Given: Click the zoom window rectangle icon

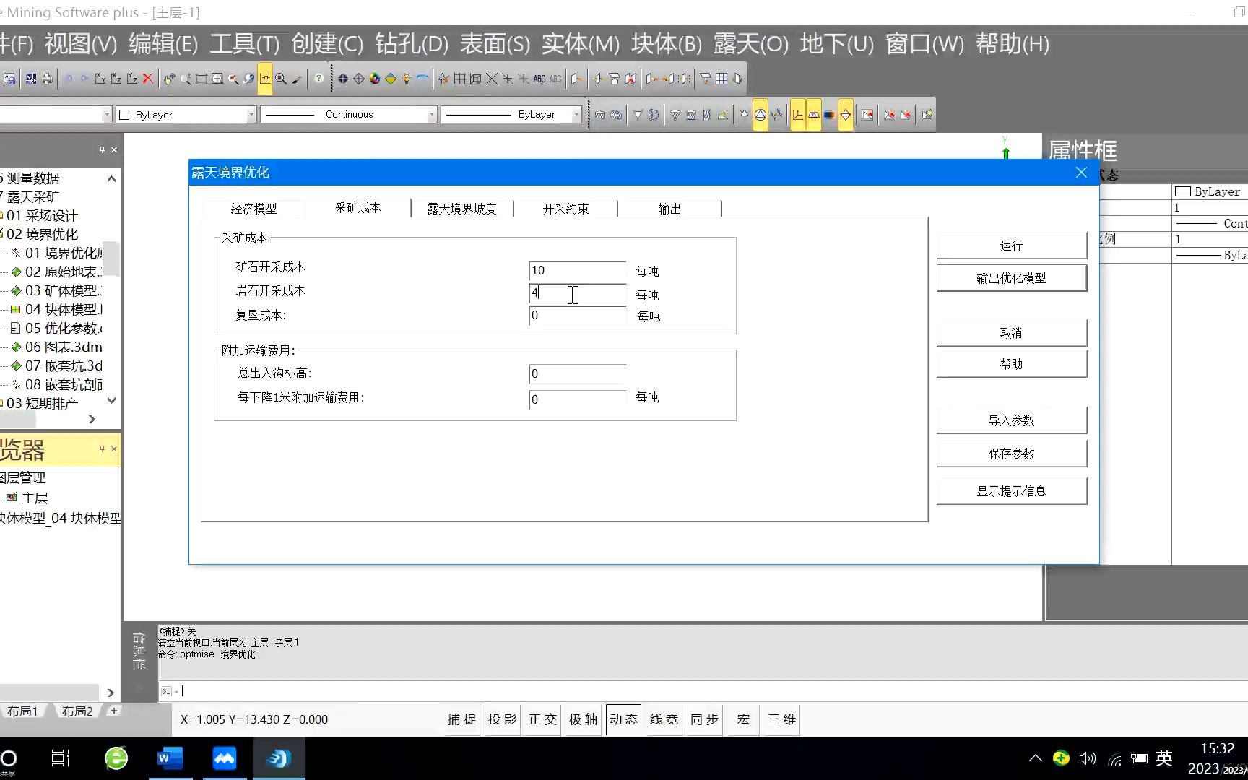Looking at the screenshot, I should tap(201, 79).
